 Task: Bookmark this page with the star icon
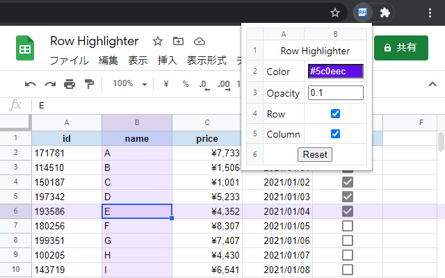[x=335, y=12]
